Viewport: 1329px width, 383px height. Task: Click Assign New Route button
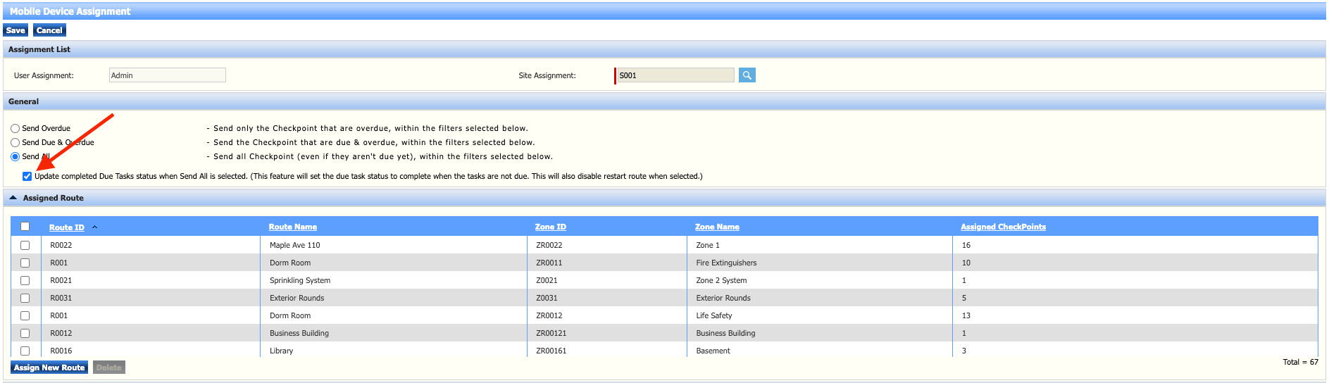click(x=49, y=368)
